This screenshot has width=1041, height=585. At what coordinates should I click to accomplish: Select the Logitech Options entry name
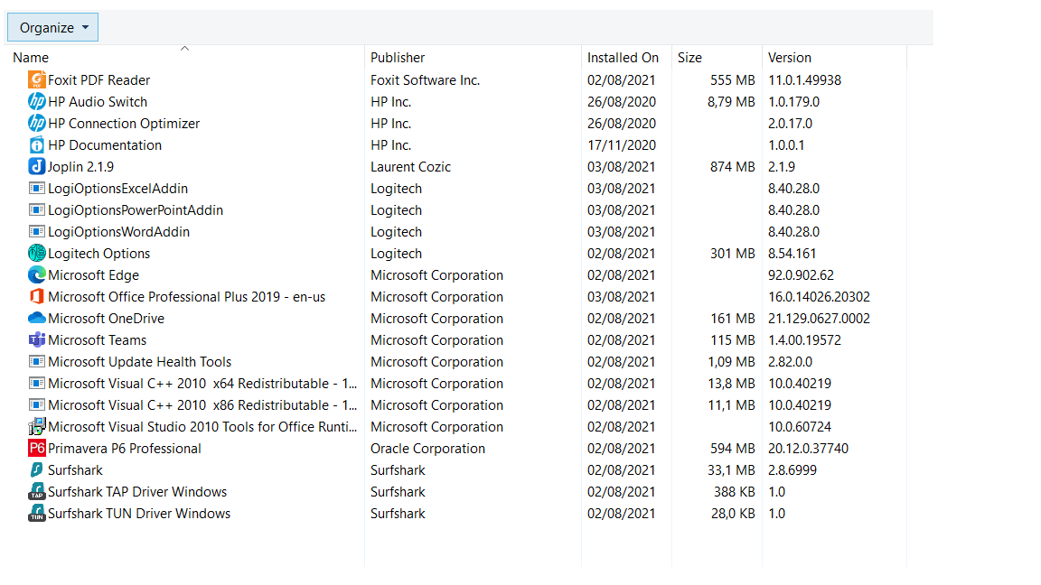point(98,254)
